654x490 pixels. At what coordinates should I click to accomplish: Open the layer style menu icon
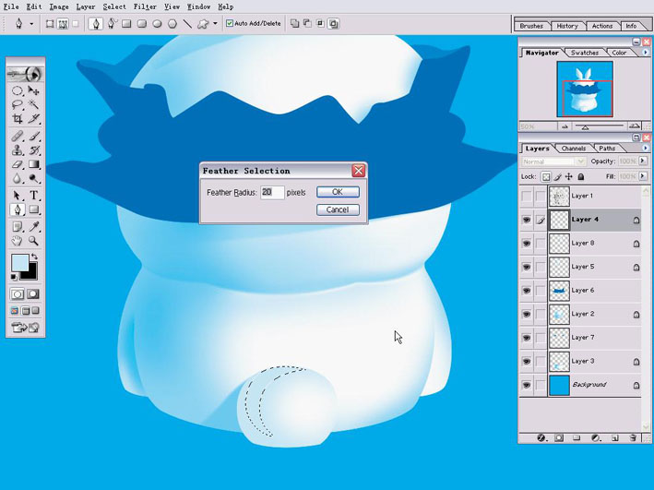[541, 437]
